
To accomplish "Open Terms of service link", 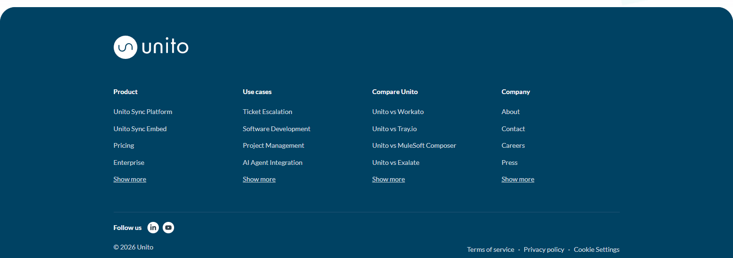I will tap(490, 249).
